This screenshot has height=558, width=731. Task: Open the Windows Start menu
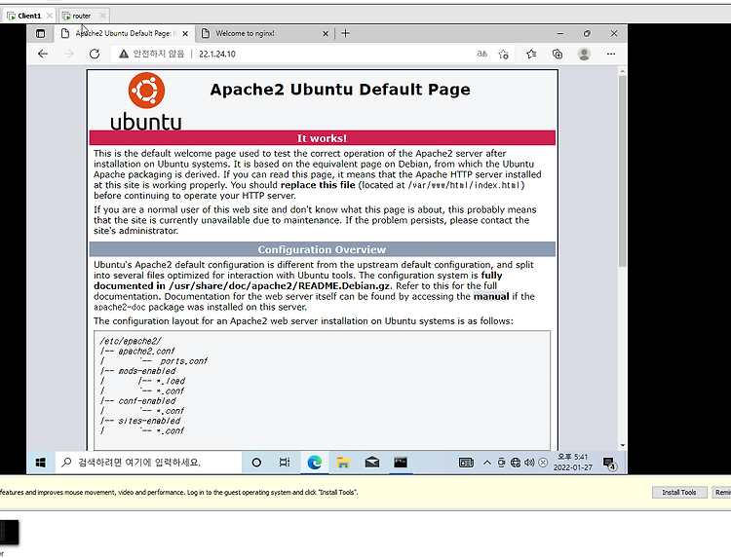(x=41, y=463)
